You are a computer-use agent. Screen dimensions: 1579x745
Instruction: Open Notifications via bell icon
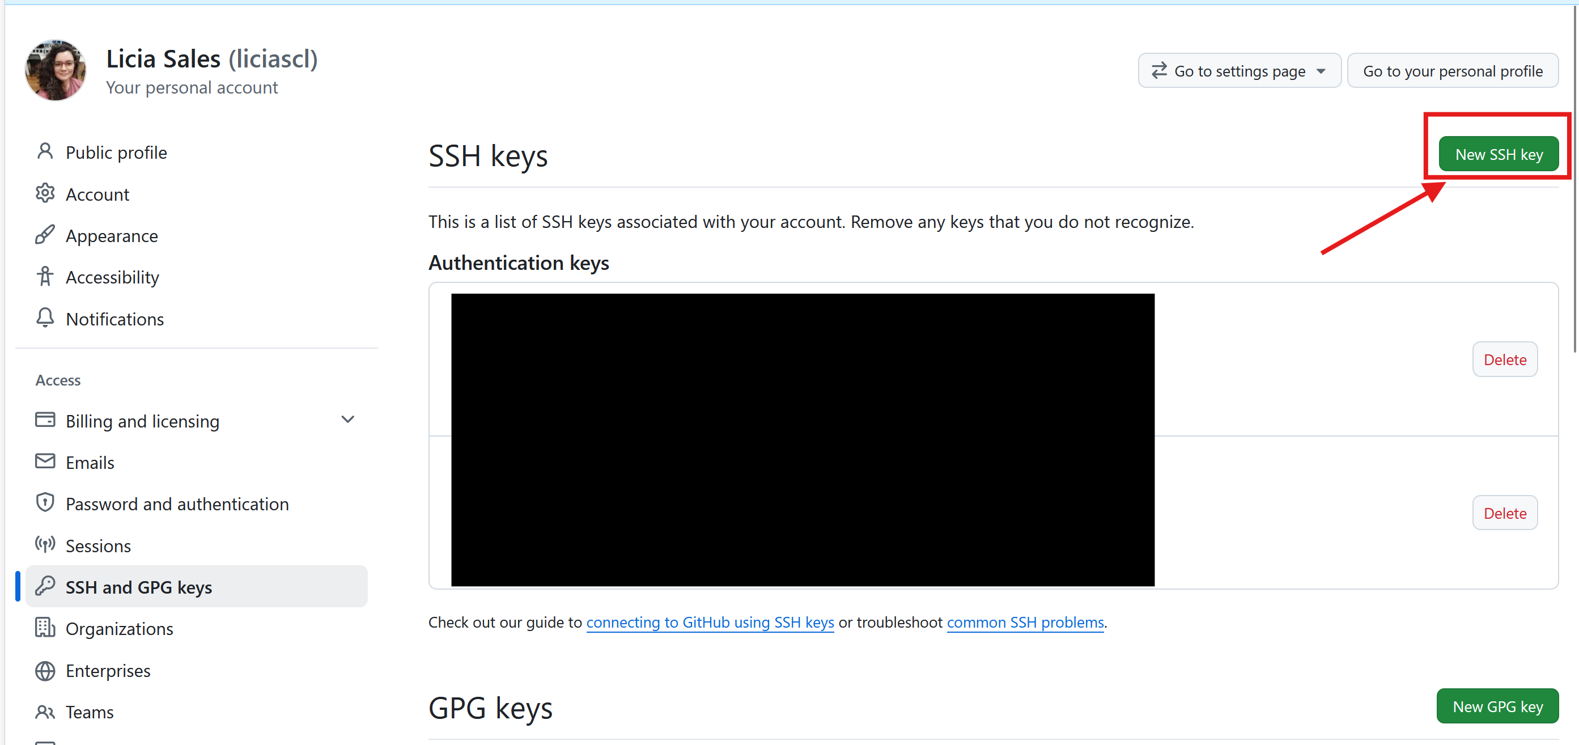45,318
